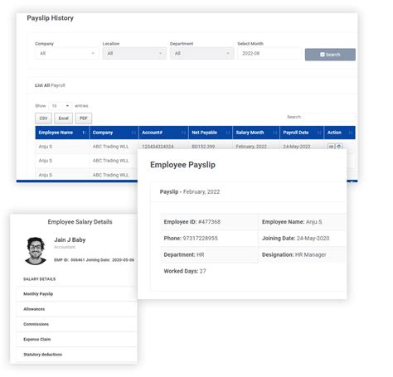Image resolution: width=393 pixels, height=377 pixels.
Task: Click the view (eye) icon in first payroll row
Action: coord(331,147)
